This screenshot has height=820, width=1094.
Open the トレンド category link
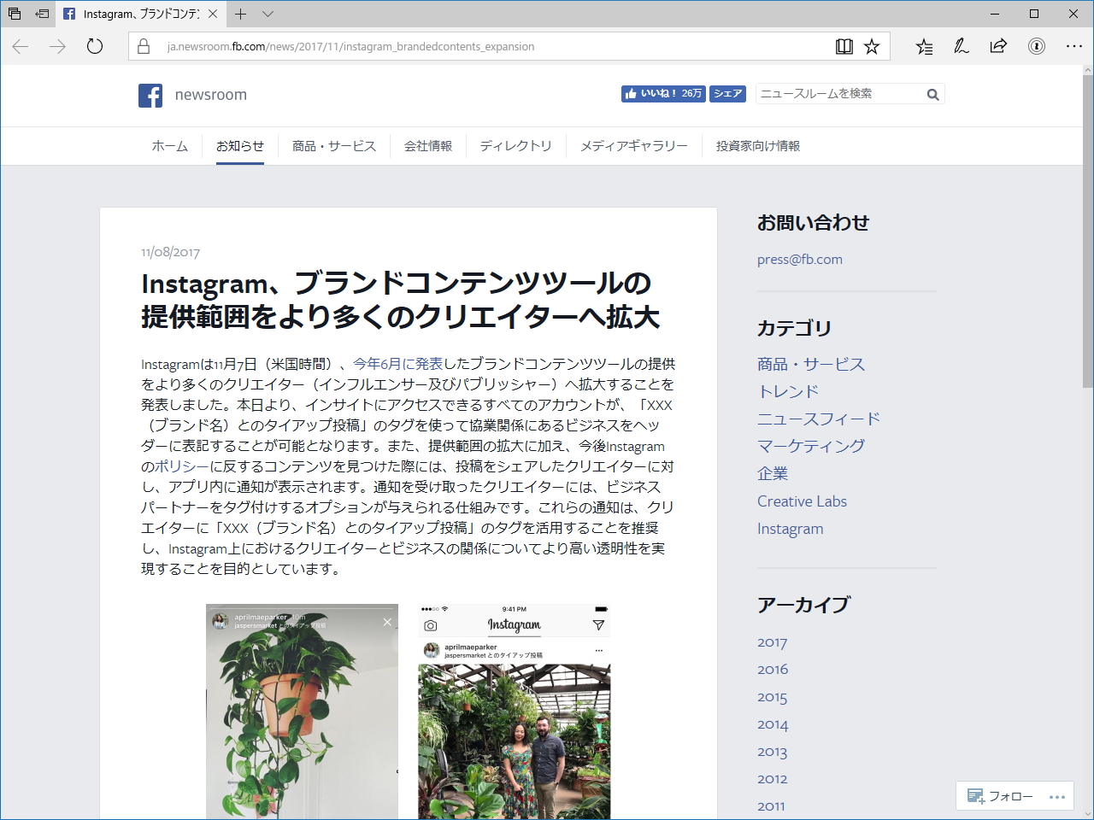pos(788,391)
